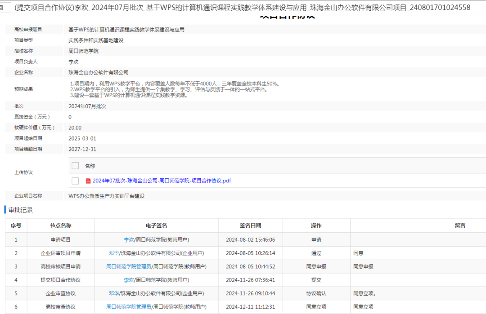The height and width of the screenshot is (314, 486).
Task: Select second expected result line about 一站式平台
Action: 169,89
